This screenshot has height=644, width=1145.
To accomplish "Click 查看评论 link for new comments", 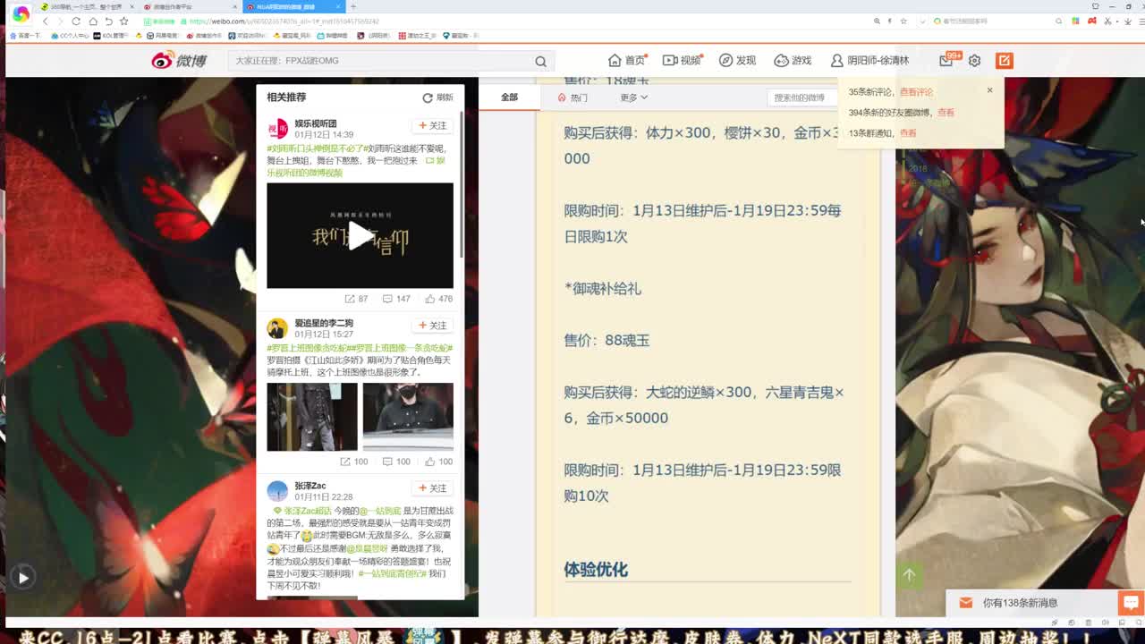I will point(916,92).
